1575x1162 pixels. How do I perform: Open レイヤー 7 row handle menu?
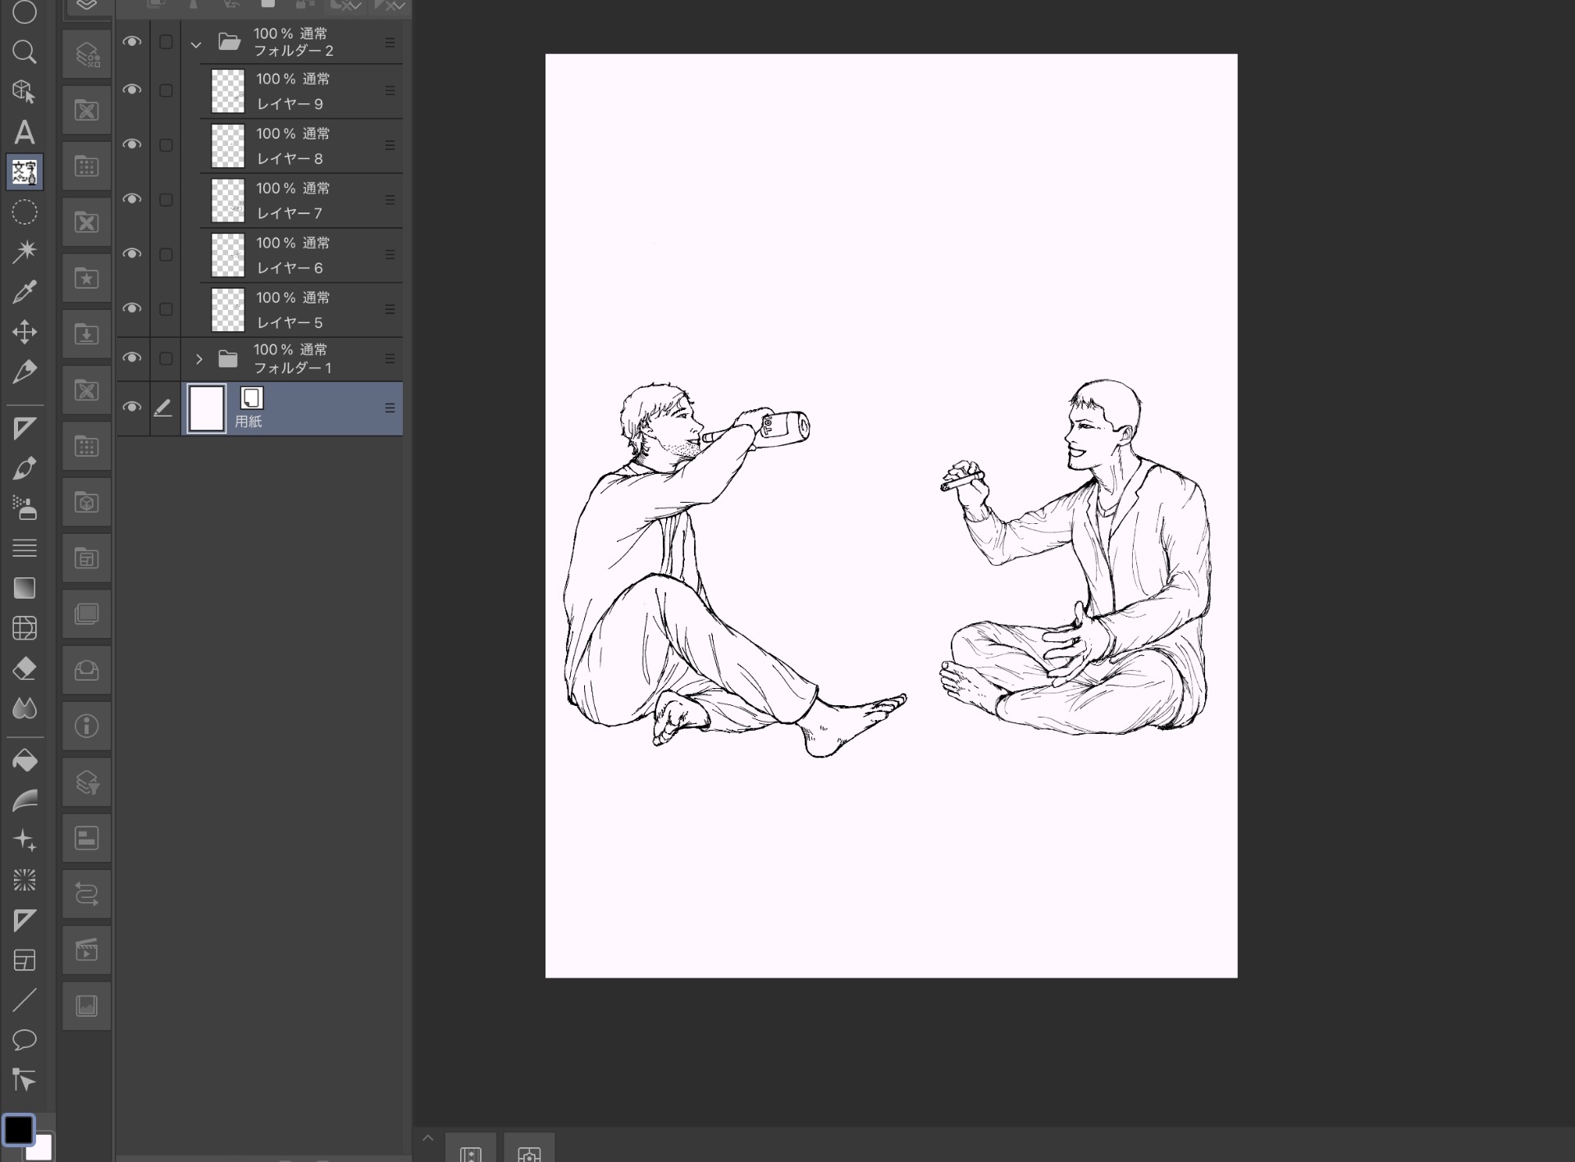pyautogui.click(x=390, y=200)
